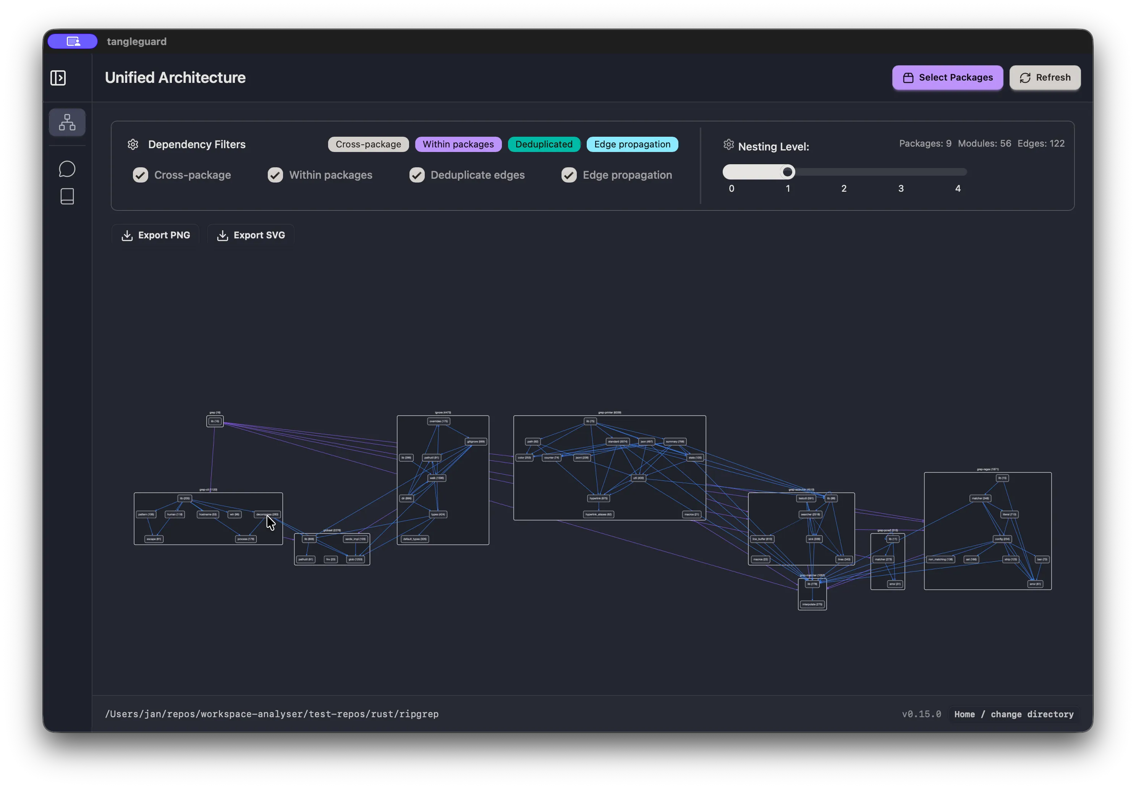Click the green Deduplicated filter badge
The width and height of the screenshot is (1136, 789).
click(544, 144)
